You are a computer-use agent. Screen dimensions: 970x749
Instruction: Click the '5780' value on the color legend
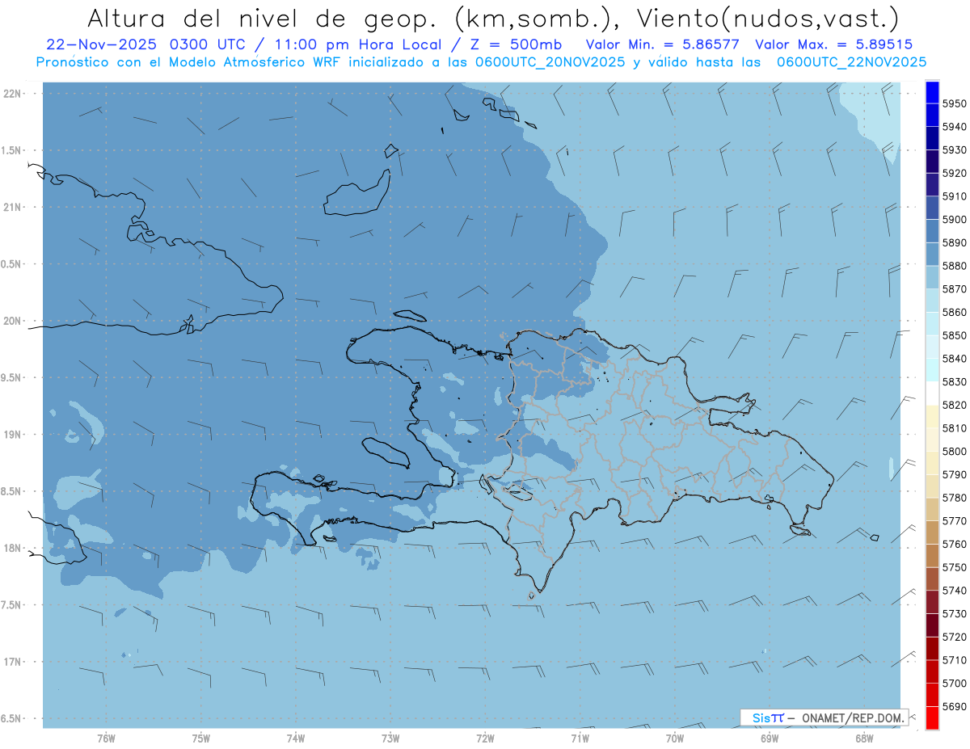[x=953, y=498]
